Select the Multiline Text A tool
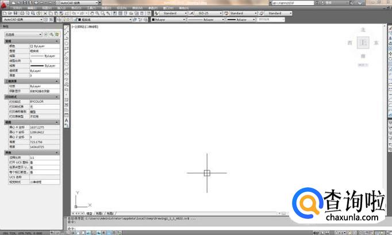This screenshot has height=235, width=392. 67,120
